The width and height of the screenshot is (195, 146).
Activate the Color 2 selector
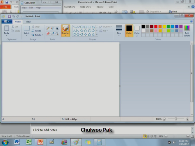click(x=137, y=31)
